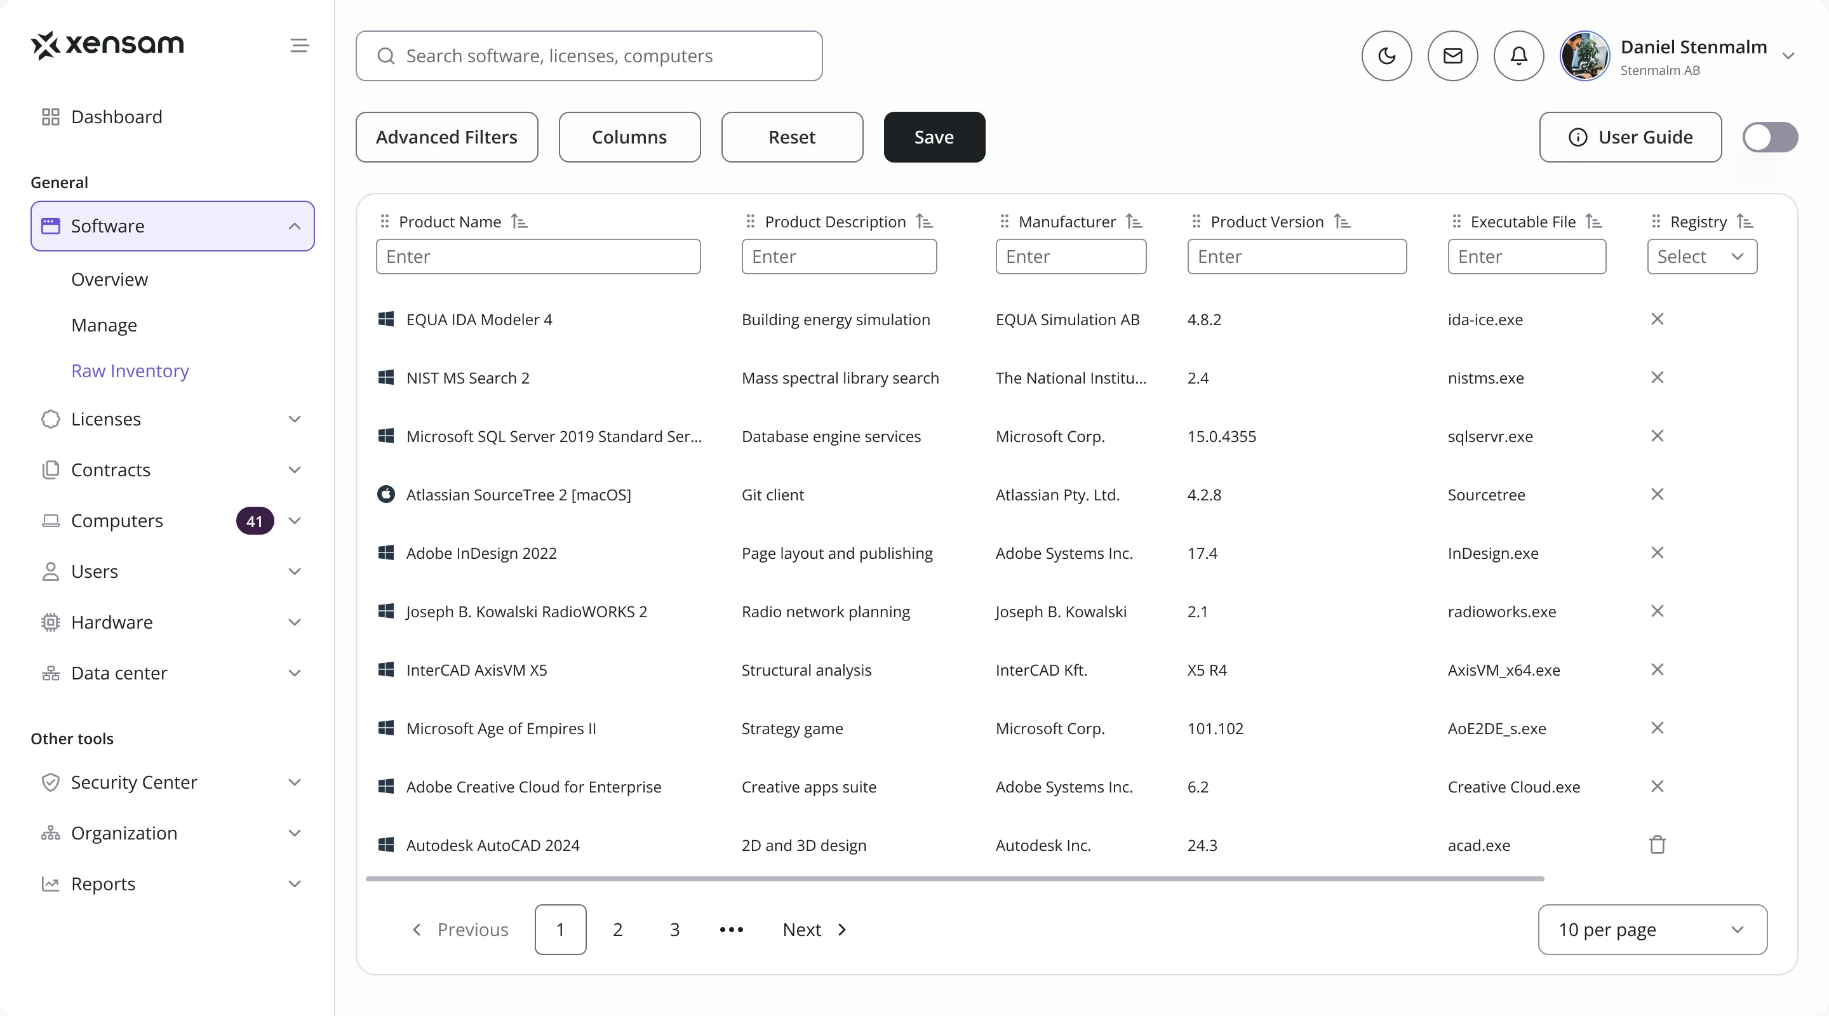Open the Registry Select dropdown filter

coord(1701,257)
